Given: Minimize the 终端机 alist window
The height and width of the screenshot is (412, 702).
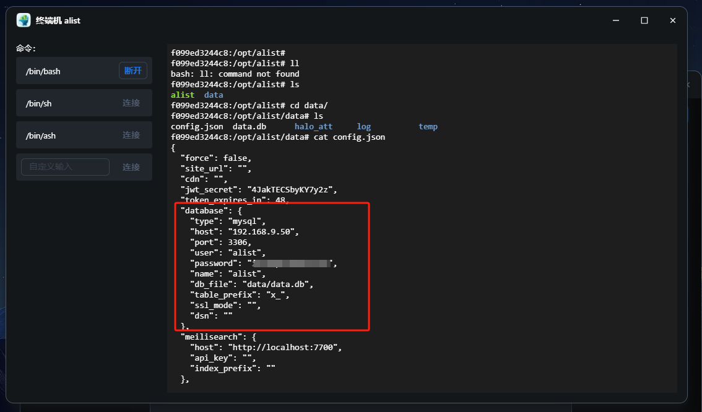Looking at the screenshot, I should tap(616, 20).
